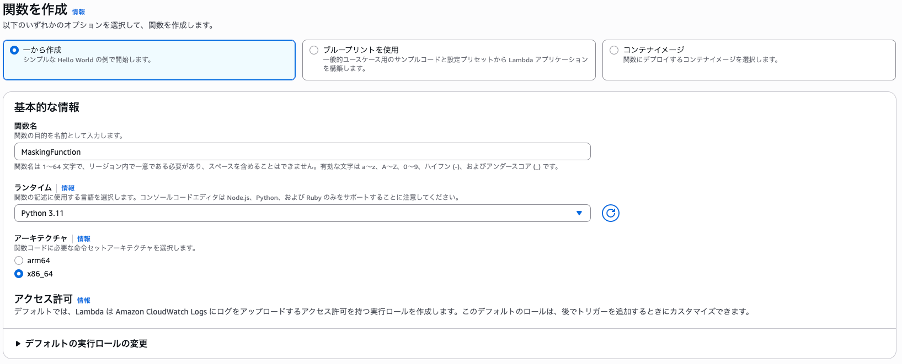The width and height of the screenshot is (902, 364).
Task: Click text シンプルな Hello World の例で開始します
Action: [87, 60]
